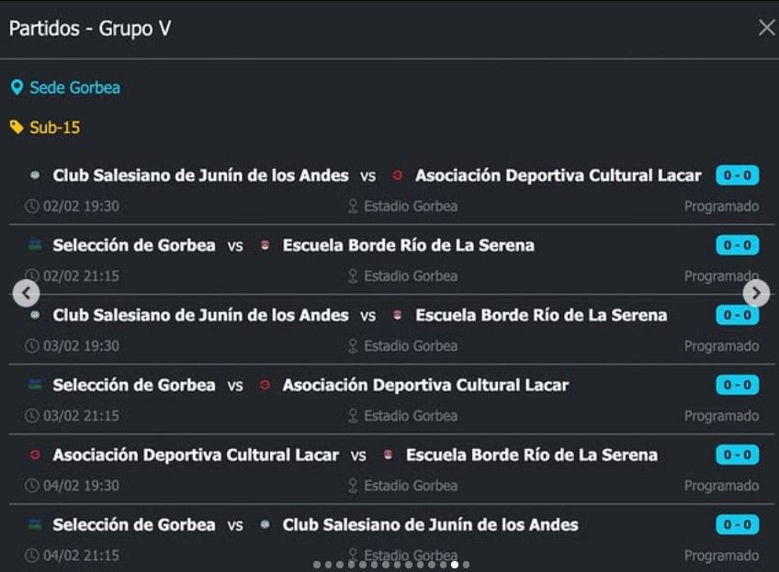Image resolution: width=779 pixels, height=572 pixels.
Task: Select the Sub-15 category label
Action: point(54,128)
